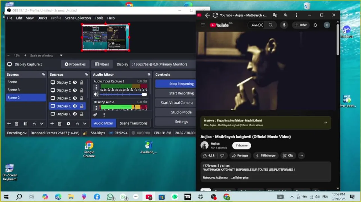
Task: Toggle visibility of the first Display C source
Action: tap(75, 82)
